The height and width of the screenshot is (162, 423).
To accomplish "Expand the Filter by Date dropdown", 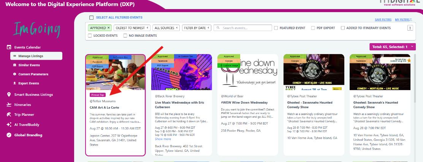I will point(196,28).
